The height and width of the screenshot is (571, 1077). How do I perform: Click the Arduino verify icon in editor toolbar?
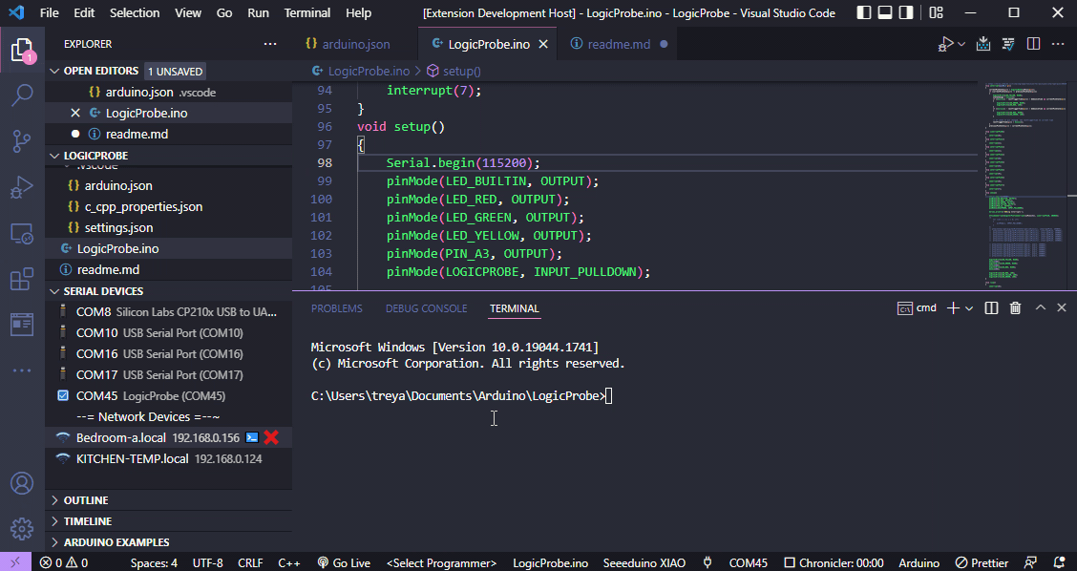(x=1008, y=44)
